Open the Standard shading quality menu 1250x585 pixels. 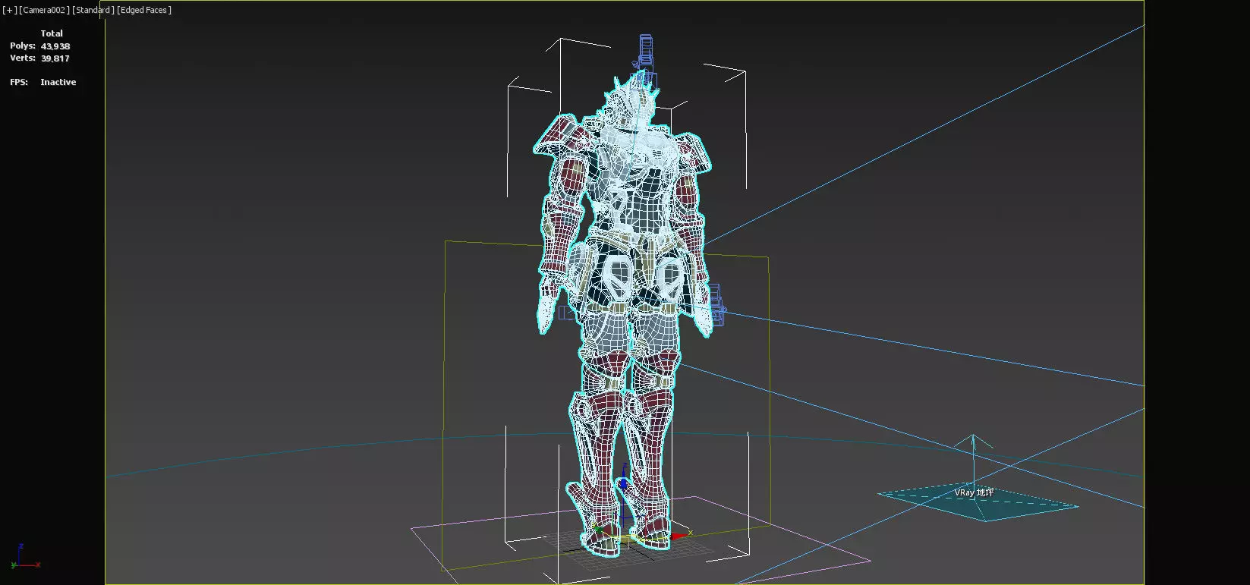click(93, 10)
